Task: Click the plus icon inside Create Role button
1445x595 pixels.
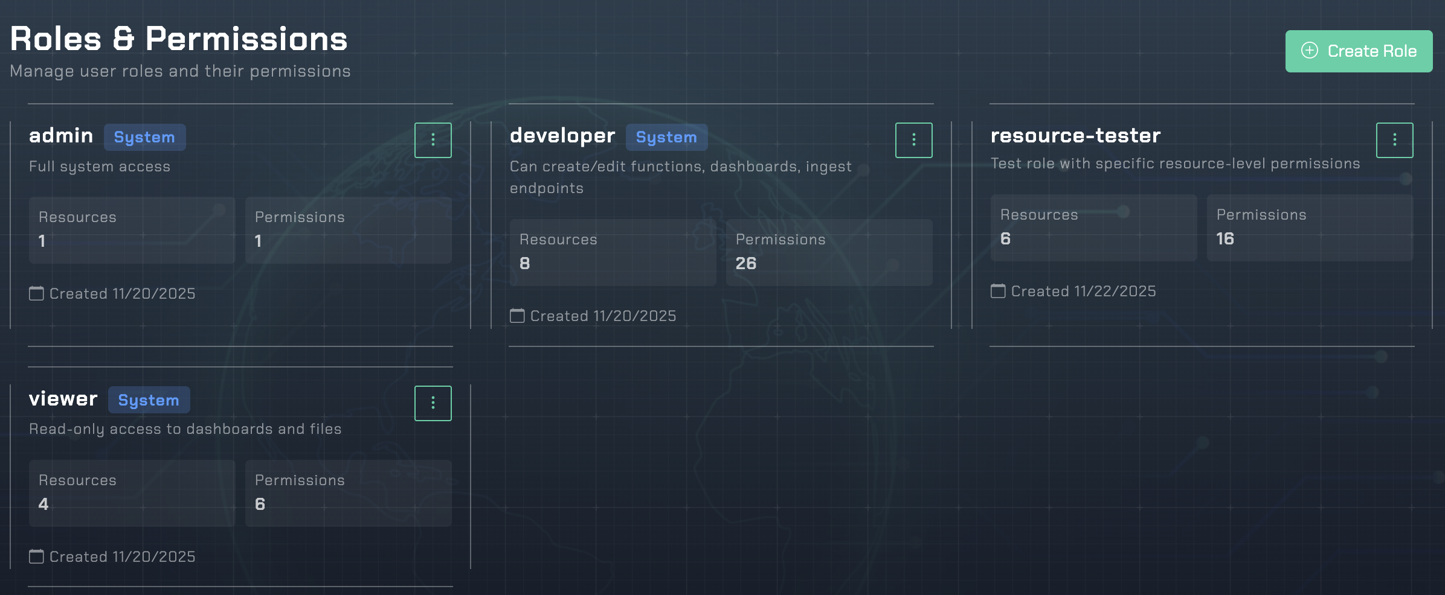Action: [x=1309, y=51]
